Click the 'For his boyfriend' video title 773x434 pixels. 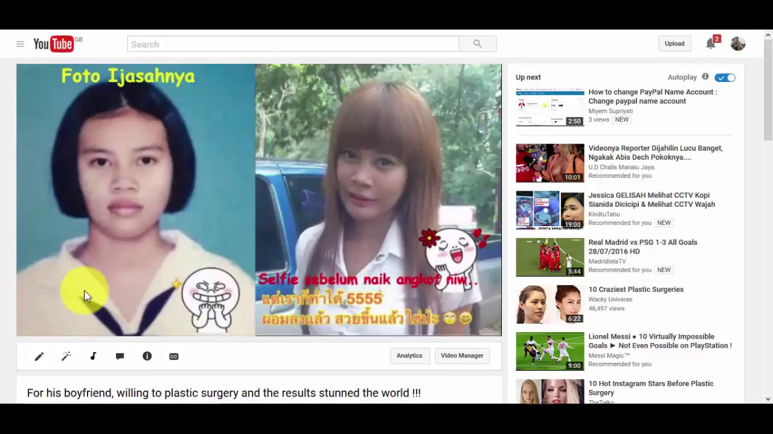click(224, 393)
